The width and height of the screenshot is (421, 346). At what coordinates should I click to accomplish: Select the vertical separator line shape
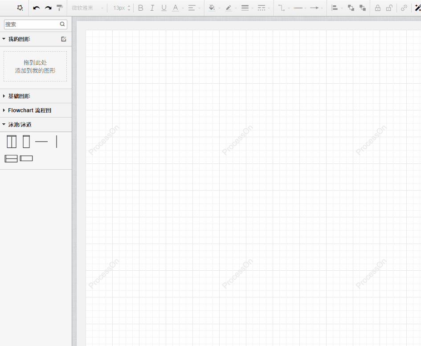[57, 142]
